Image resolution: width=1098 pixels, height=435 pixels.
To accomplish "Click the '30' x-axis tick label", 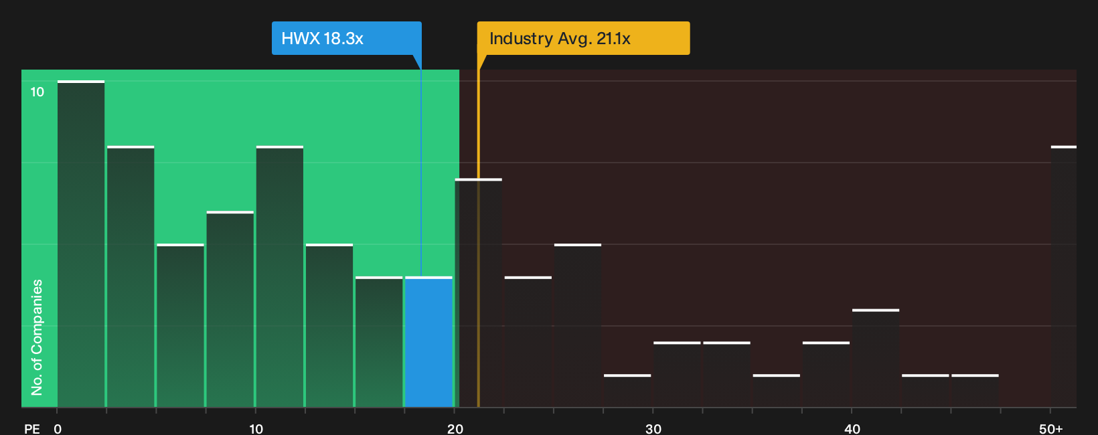I will (x=653, y=428).
